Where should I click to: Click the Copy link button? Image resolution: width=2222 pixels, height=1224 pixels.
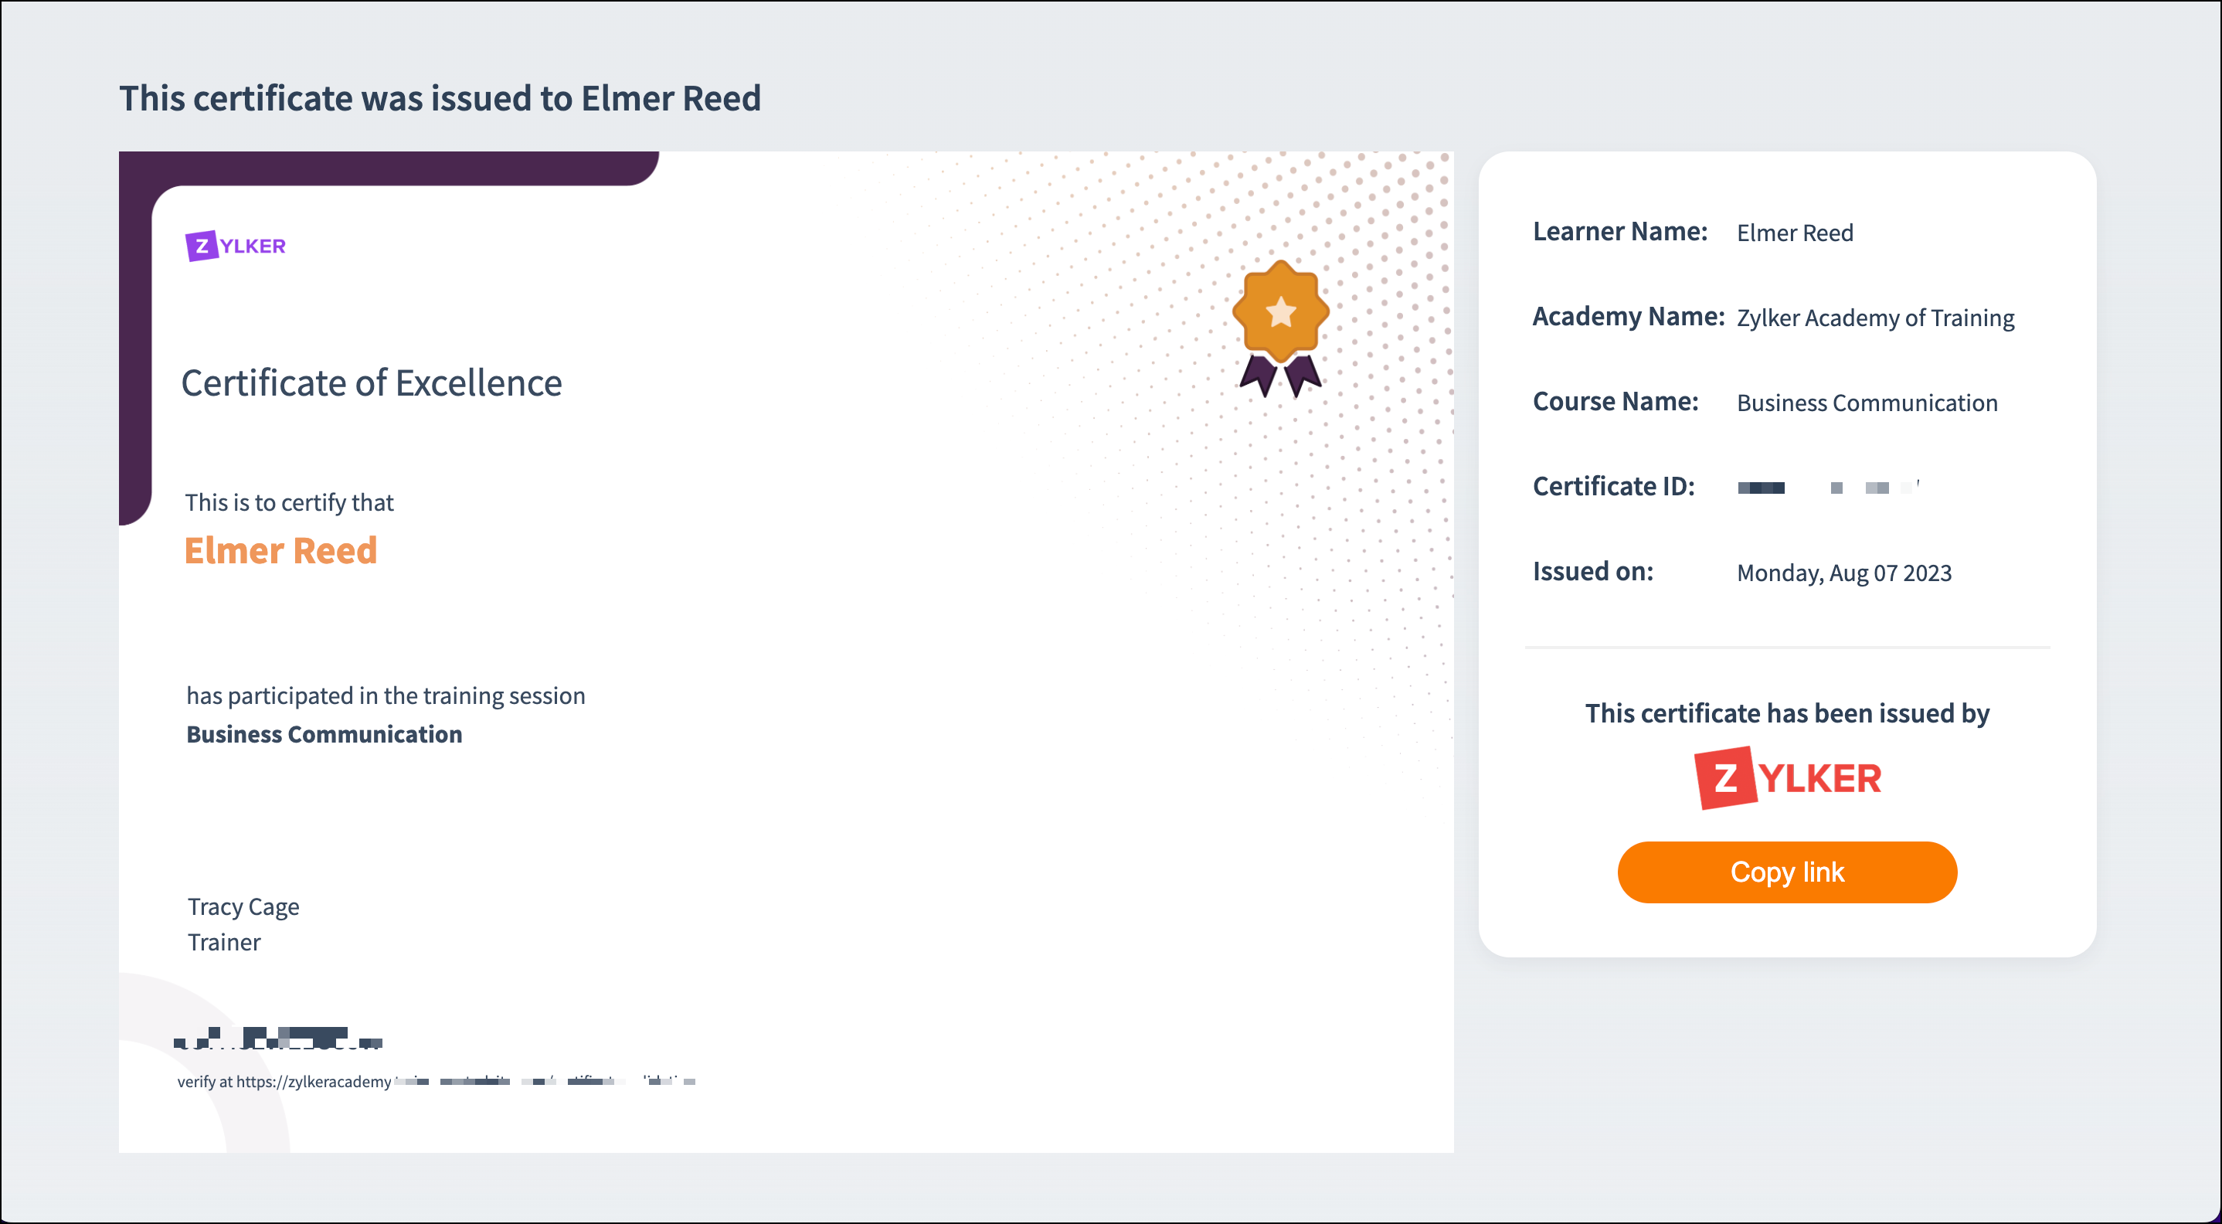(x=1786, y=872)
